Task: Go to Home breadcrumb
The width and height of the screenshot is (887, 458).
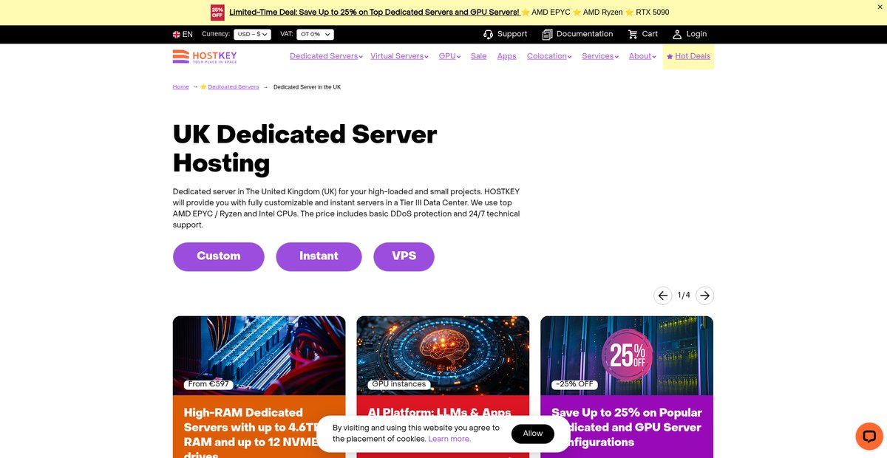Action: [x=181, y=87]
